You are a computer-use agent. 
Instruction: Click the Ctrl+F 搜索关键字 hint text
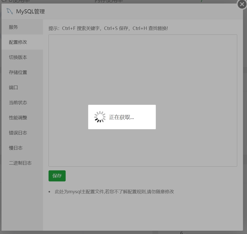pyautogui.click(x=81, y=28)
